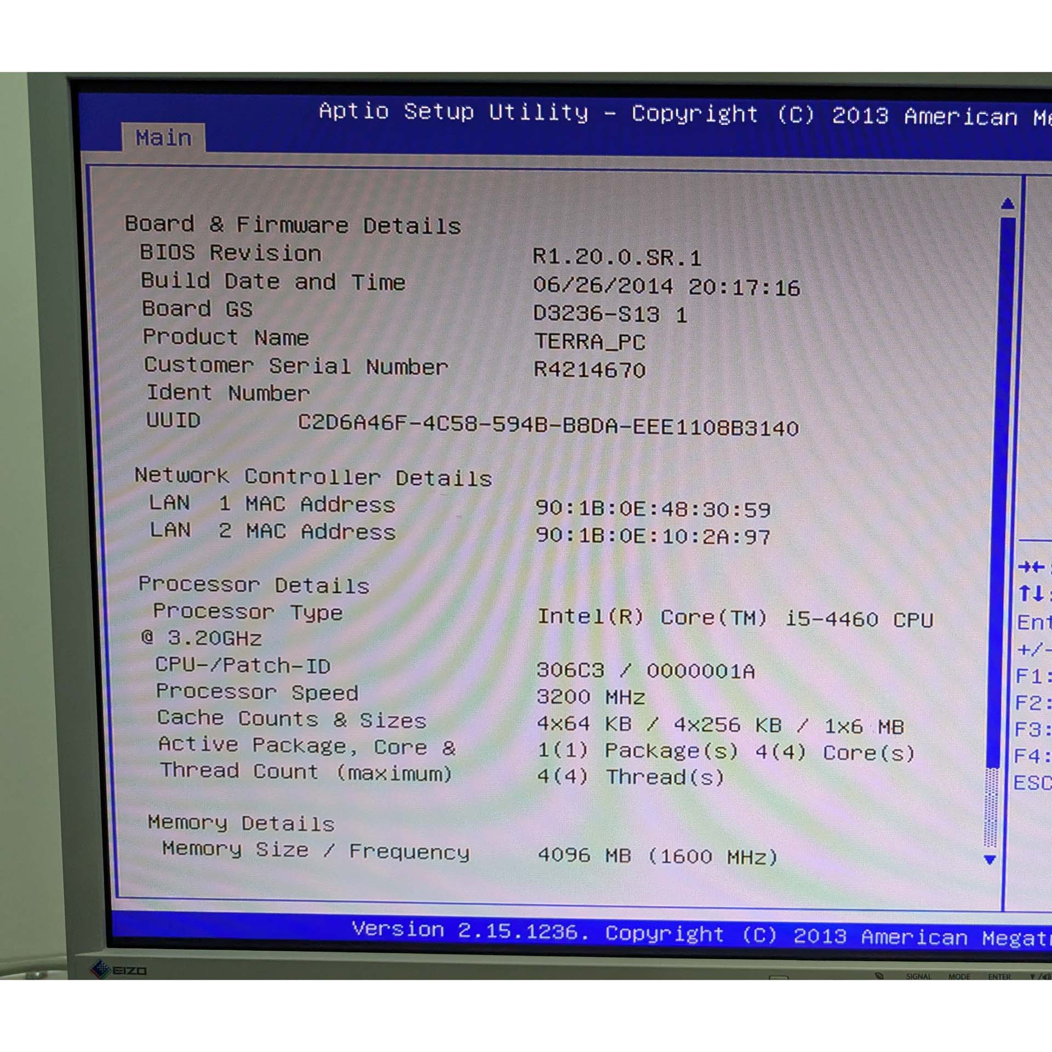Click CPU-/Patch-ID label
Viewport: 1052px width, 1052px height.
pos(243,665)
